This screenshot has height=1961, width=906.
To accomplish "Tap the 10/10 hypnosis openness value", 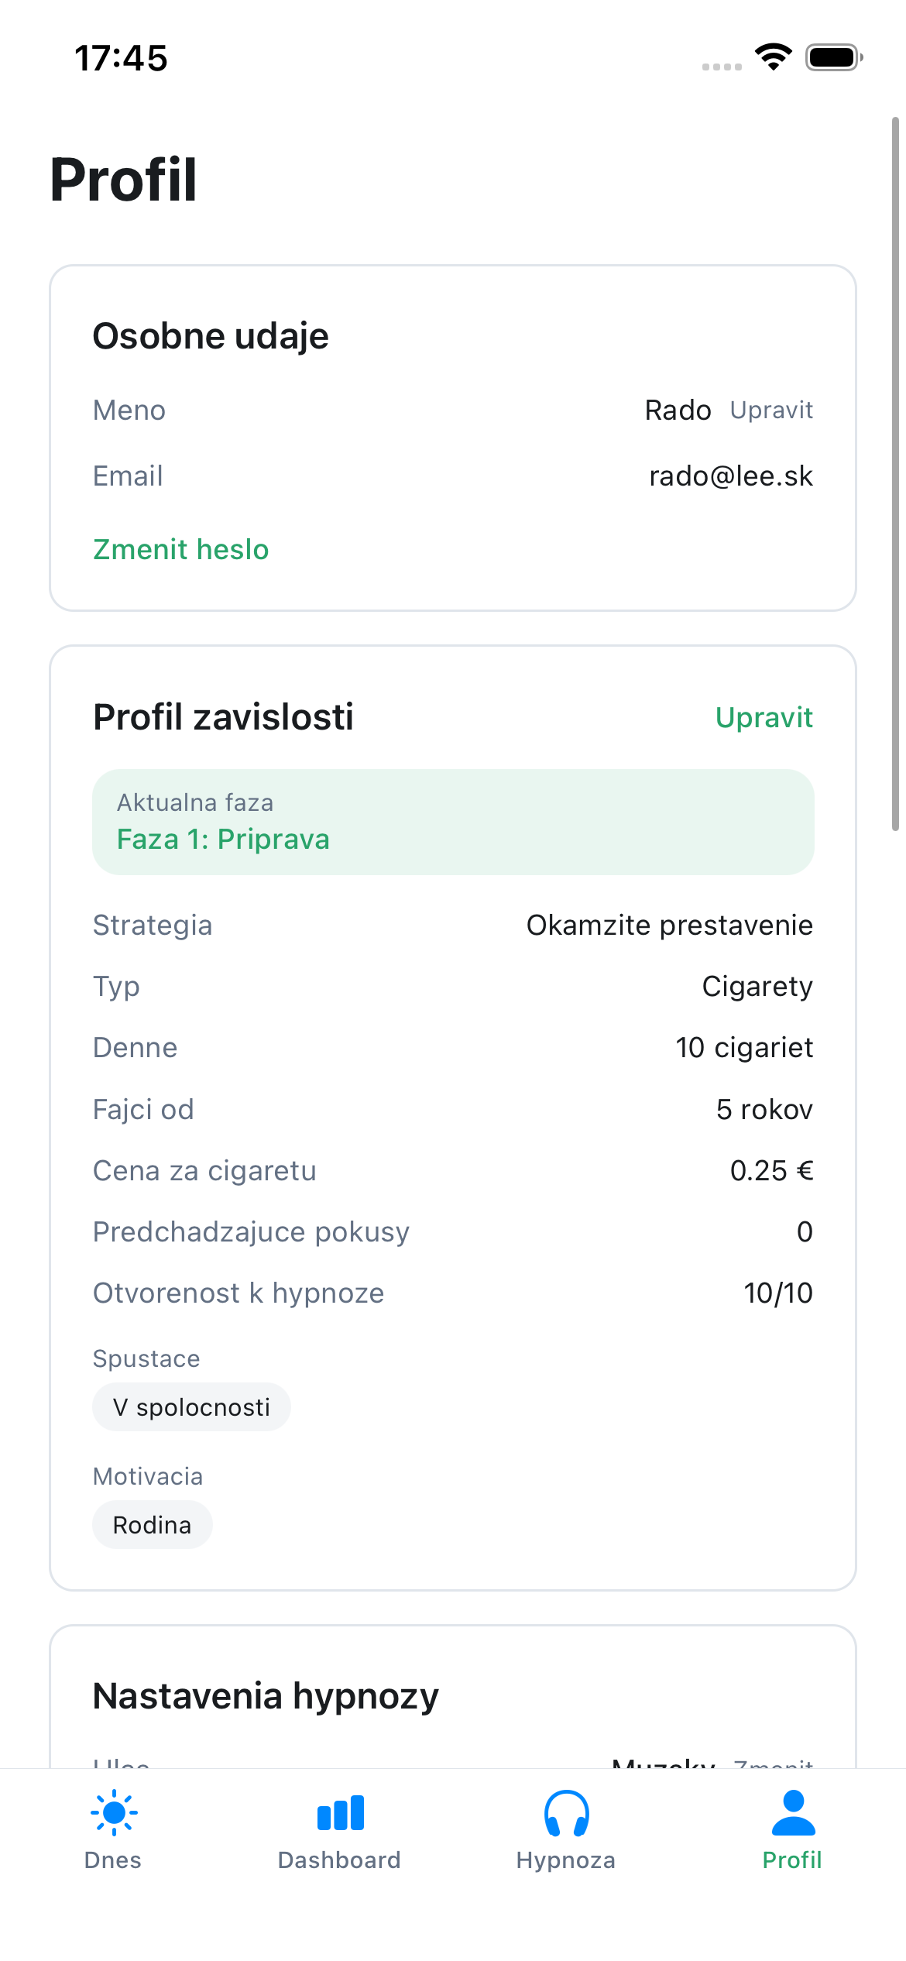I will click(x=777, y=1293).
